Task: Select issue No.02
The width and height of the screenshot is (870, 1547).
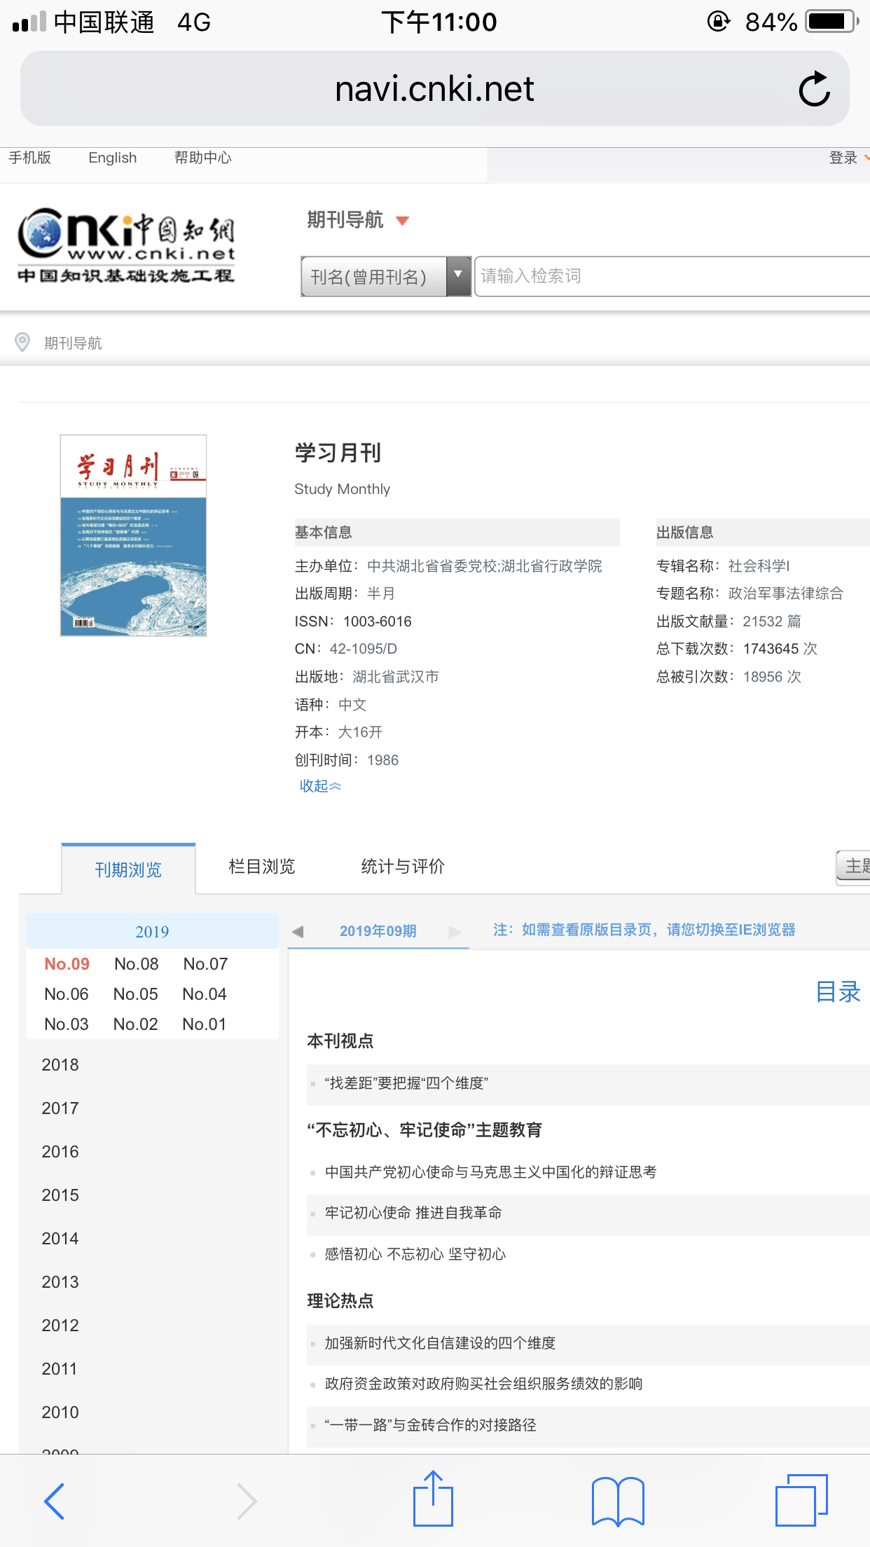Action: [136, 1024]
